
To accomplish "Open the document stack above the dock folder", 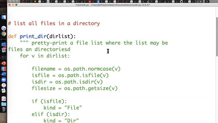I will coord(4,99).
